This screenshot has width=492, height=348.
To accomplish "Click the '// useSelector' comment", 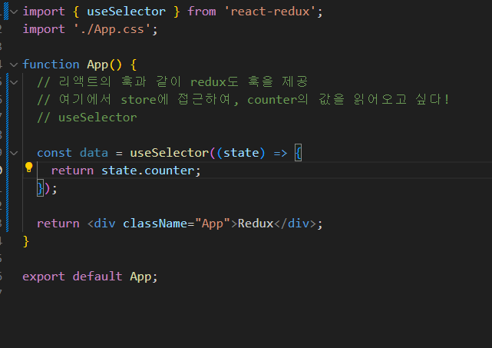I will [x=87, y=118].
